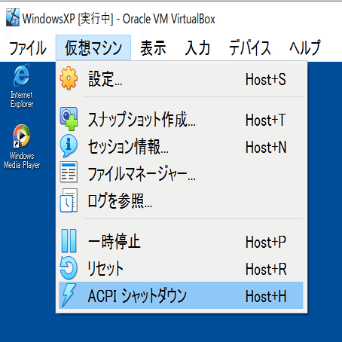Choose 一時停止 to pause the VM

(181, 242)
